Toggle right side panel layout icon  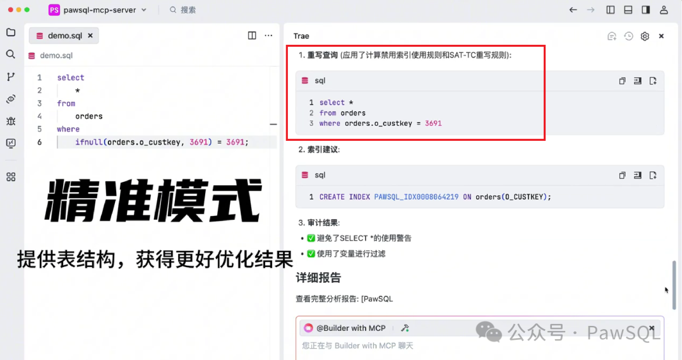646,9
